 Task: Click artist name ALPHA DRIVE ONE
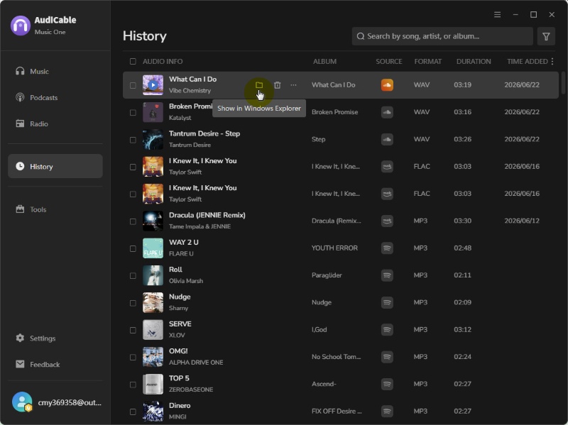(x=196, y=363)
